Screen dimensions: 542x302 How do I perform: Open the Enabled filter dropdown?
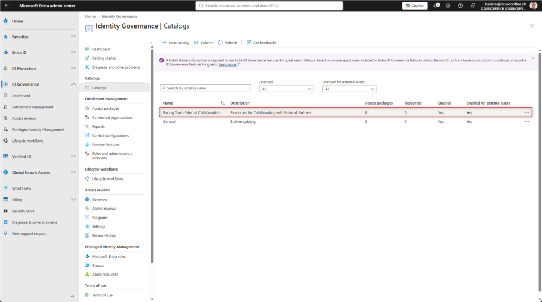(286, 89)
